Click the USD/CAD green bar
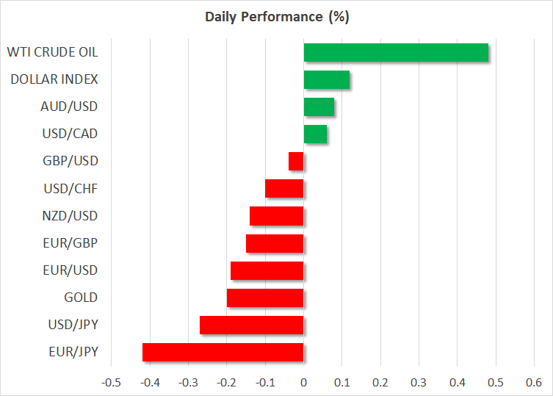Screen dimensions: 553x396 point(315,134)
